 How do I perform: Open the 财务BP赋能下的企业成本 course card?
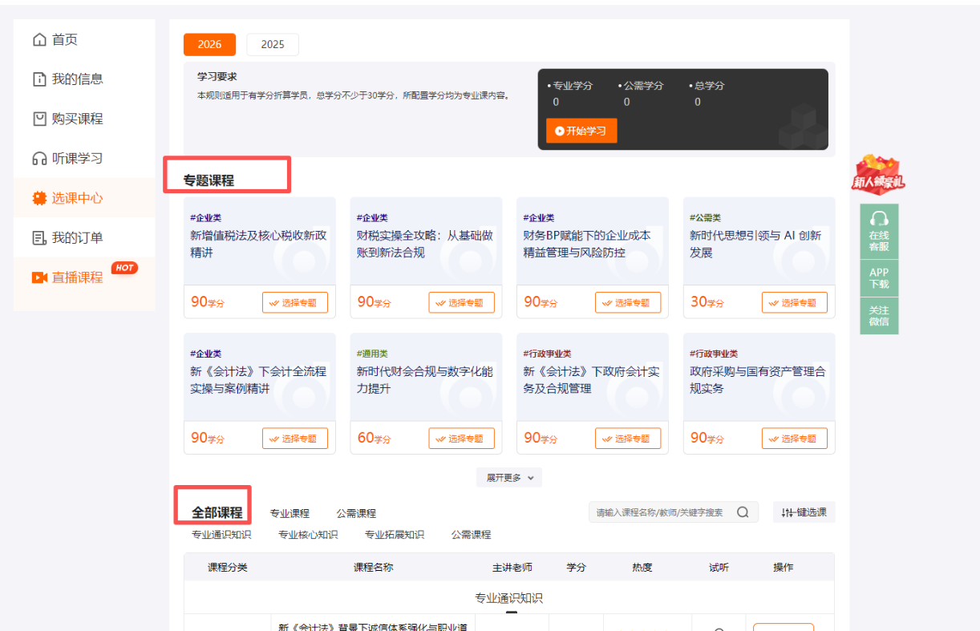click(x=593, y=258)
